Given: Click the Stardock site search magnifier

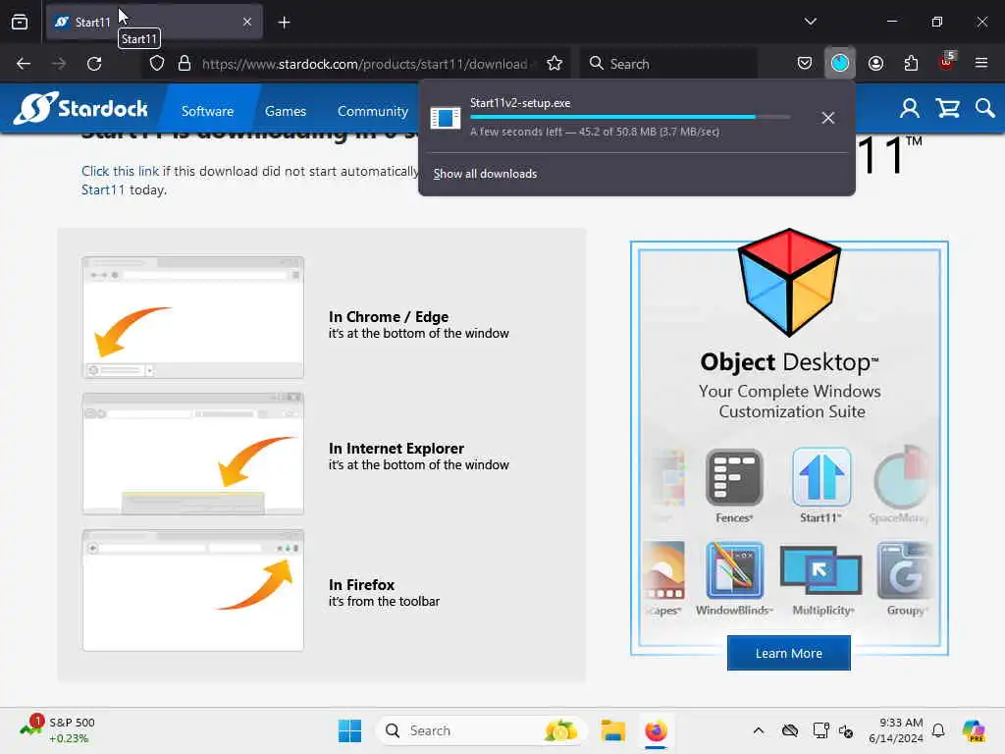Looking at the screenshot, I should point(984,108).
